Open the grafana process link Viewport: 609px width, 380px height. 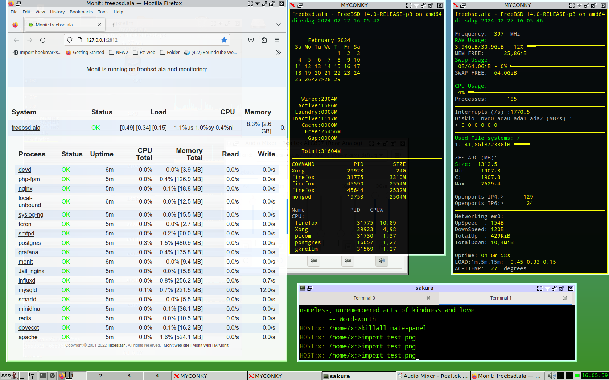pyautogui.click(x=28, y=252)
